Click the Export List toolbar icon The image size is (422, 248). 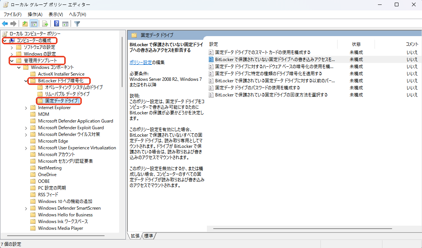click(44, 23)
